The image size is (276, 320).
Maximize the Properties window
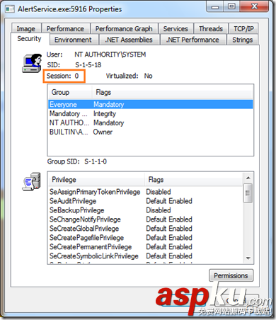pyautogui.click(x=231, y=6)
